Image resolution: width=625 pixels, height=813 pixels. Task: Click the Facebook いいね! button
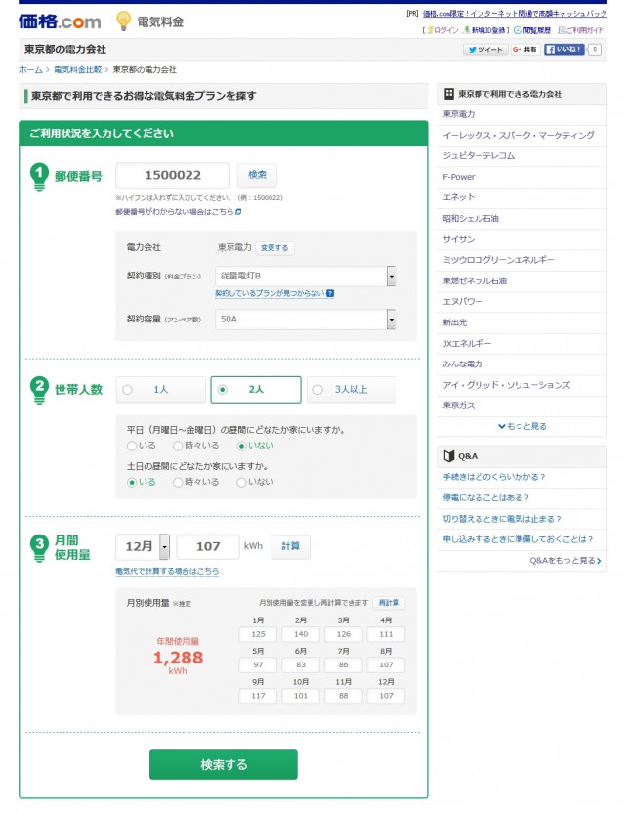[563, 49]
